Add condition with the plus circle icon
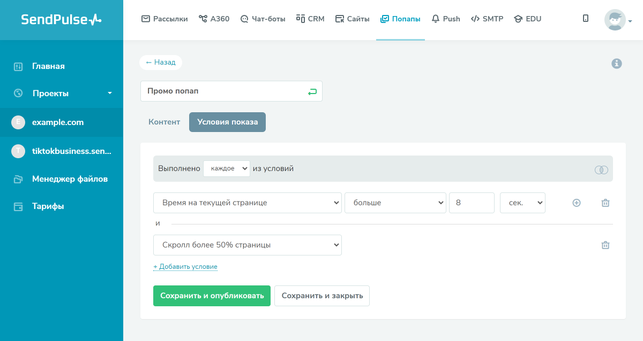The height and width of the screenshot is (341, 643). pyautogui.click(x=577, y=203)
